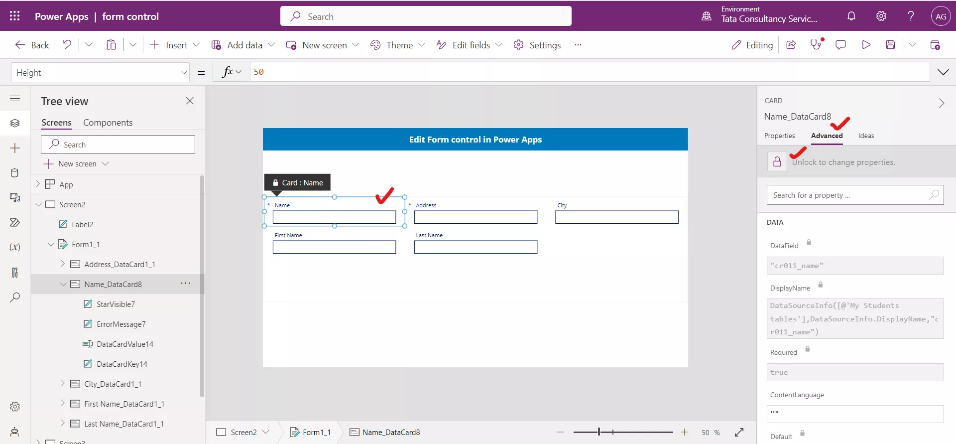Switch to the Screens tab
The height and width of the screenshot is (444, 956).
tap(56, 122)
